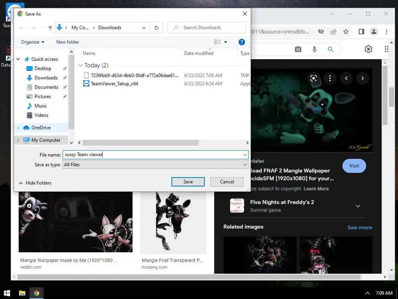The image size is (398, 299).
Task: Click the Chrome horizontal scrollbar thumb
Action: 189,277
